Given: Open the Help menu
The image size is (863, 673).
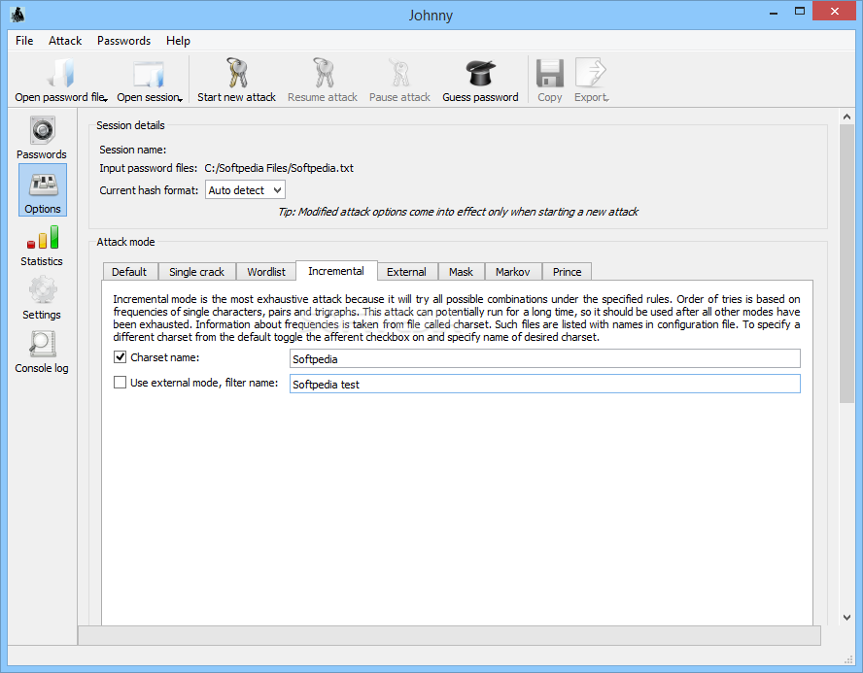Looking at the screenshot, I should coord(178,41).
